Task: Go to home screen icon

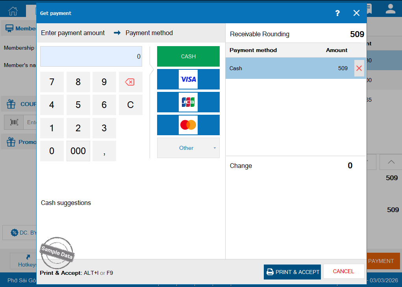Action: (x=13, y=11)
